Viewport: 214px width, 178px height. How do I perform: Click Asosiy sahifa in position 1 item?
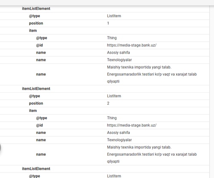pyautogui.click(x=119, y=52)
